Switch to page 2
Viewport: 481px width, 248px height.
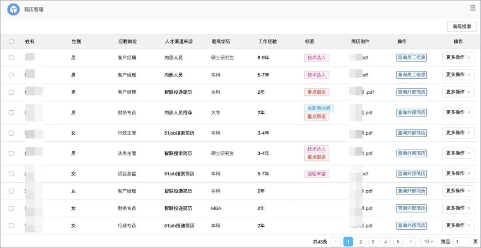coord(361,242)
